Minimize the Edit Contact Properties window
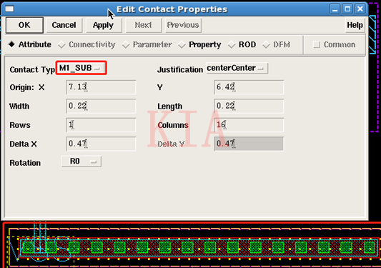This screenshot has width=381, height=268. tap(335, 9)
